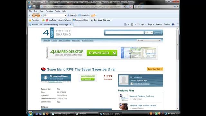Viewport: 206px width, 116px height.
Task: Click the Bing search magnifier icon
Action: [174, 6]
